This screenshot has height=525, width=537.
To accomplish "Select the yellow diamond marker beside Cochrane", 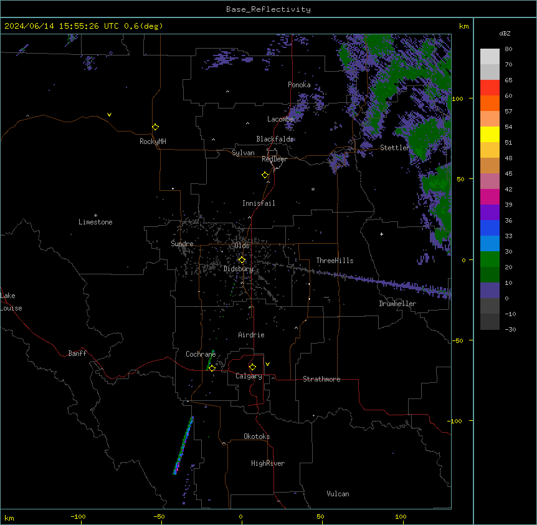I will click(x=212, y=368).
